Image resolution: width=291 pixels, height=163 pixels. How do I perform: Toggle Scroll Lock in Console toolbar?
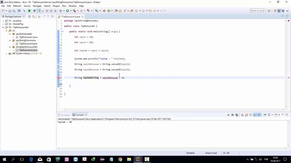[x=246, y=115]
